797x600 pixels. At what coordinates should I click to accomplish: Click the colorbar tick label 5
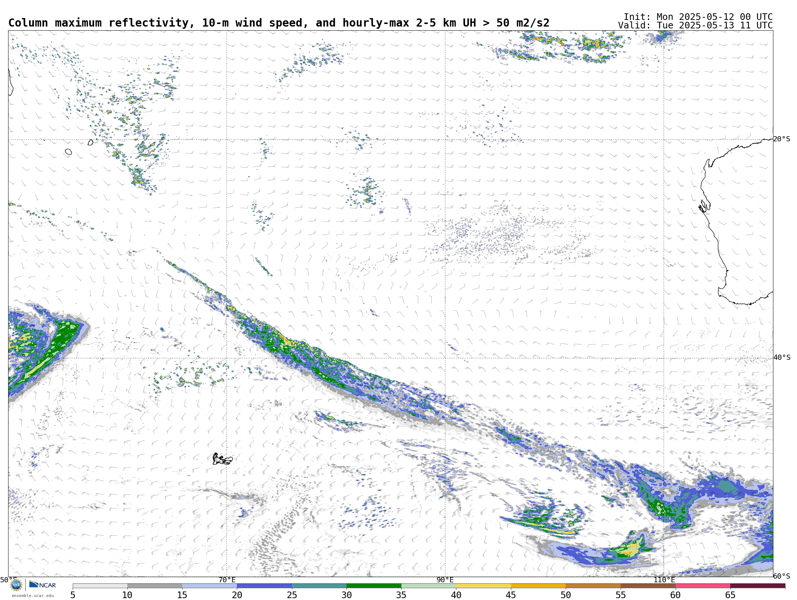pyautogui.click(x=73, y=595)
